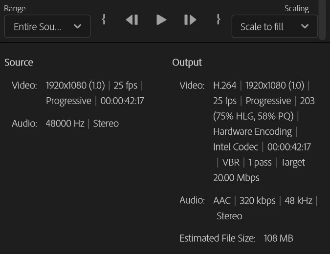Step back one frame
This screenshot has width=330, height=254.
point(132,20)
